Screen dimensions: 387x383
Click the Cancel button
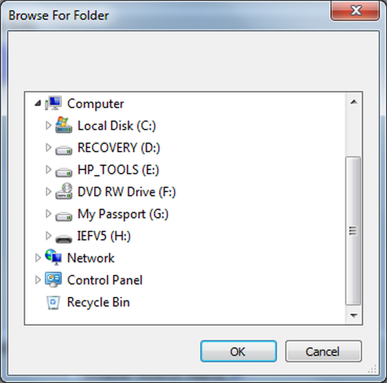(x=324, y=352)
